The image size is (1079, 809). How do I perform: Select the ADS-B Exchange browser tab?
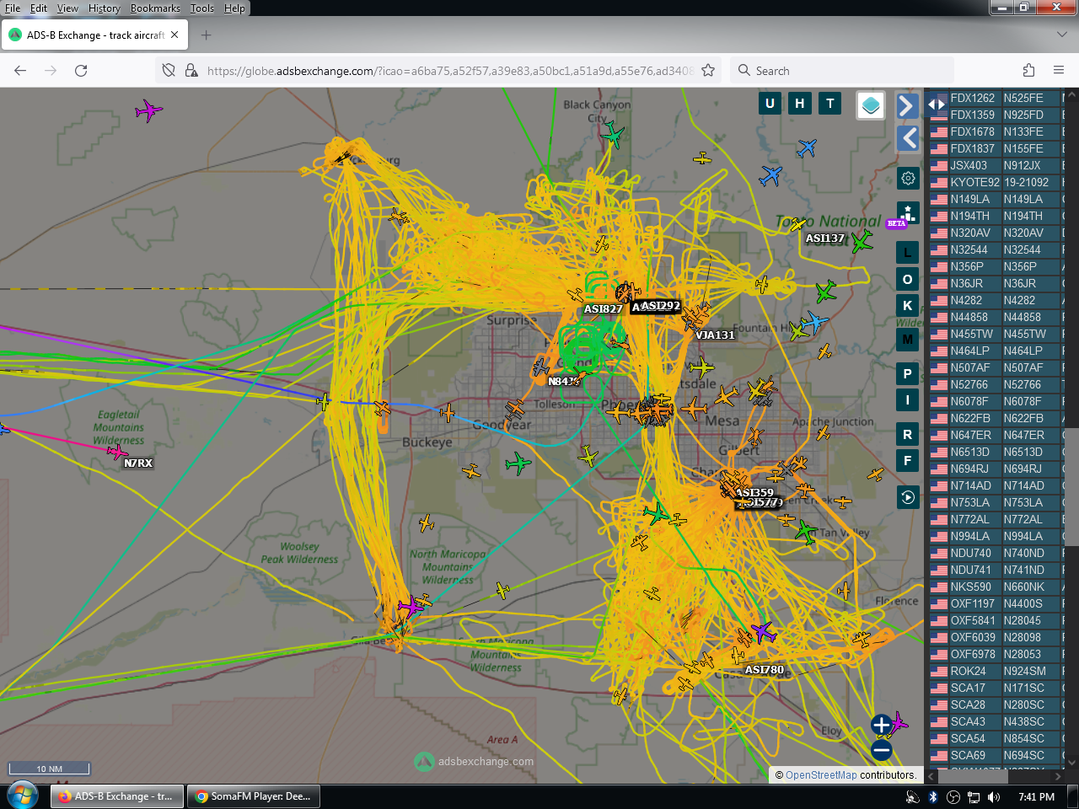[x=95, y=35]
